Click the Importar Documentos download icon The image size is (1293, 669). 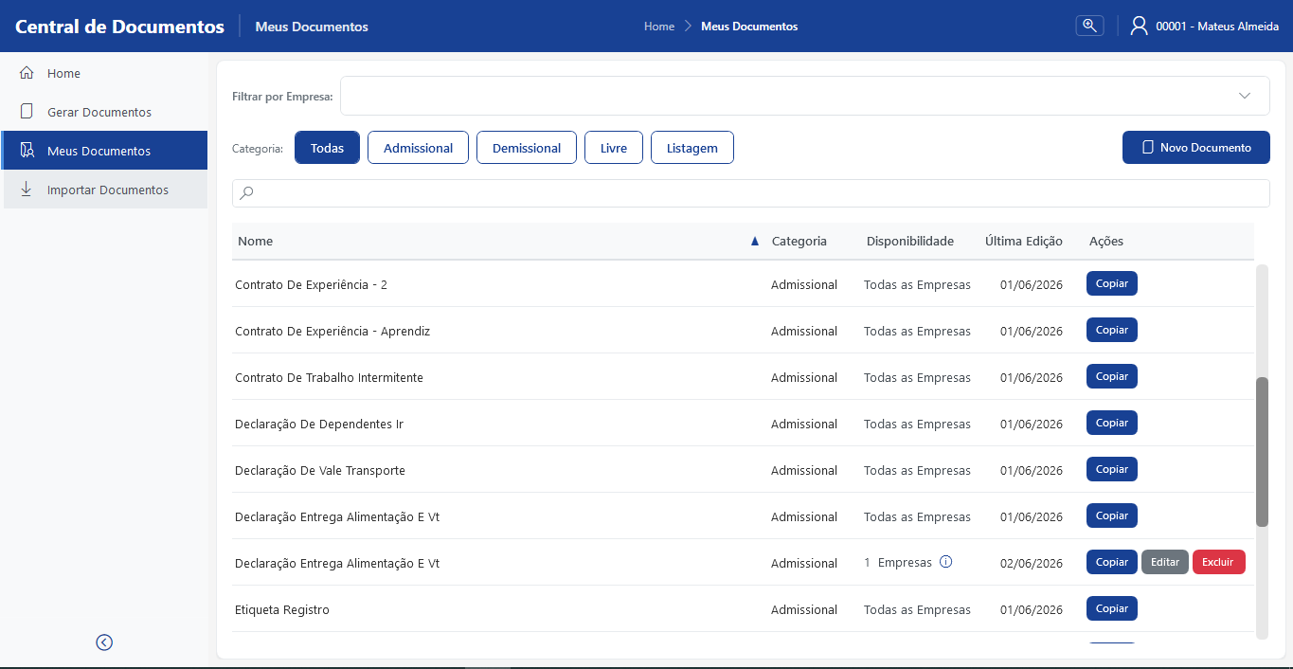(27, 190)
